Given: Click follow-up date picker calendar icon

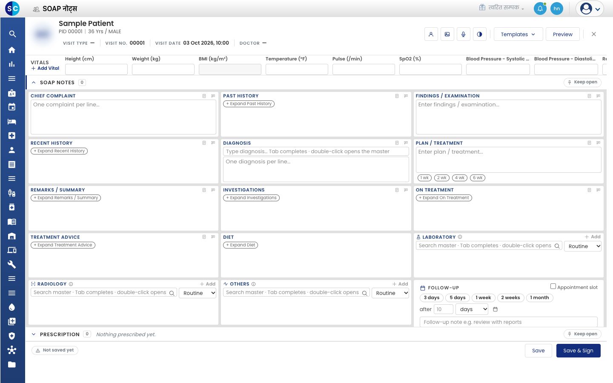Looking at the screenshot, I should pyautogui.click(x=495, y=309).
